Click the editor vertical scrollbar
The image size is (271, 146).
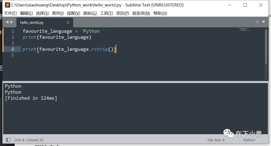pyautogui.click(x=266, y=47)
